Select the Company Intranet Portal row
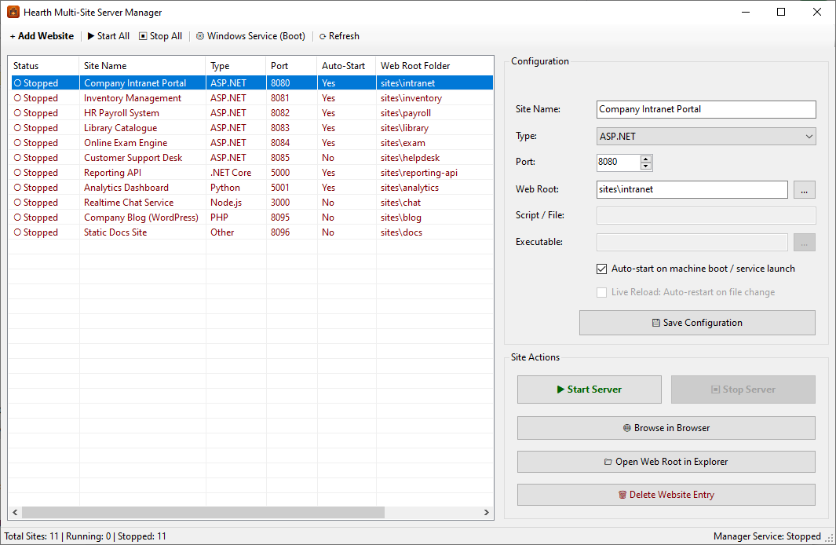 [252, 82]
